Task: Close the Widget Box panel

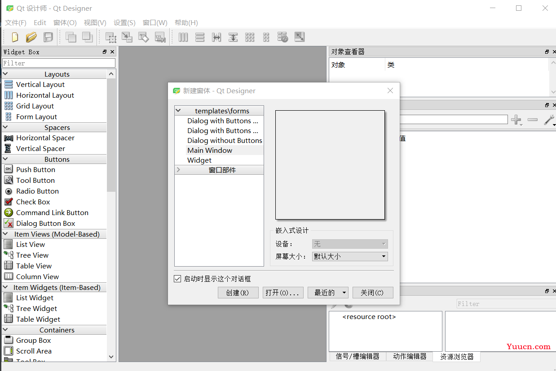Action: click(112, 52)
